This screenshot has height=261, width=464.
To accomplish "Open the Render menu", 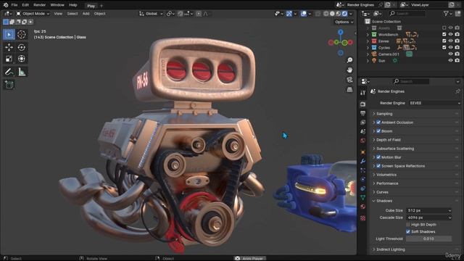I will click(x=39, y=5).
